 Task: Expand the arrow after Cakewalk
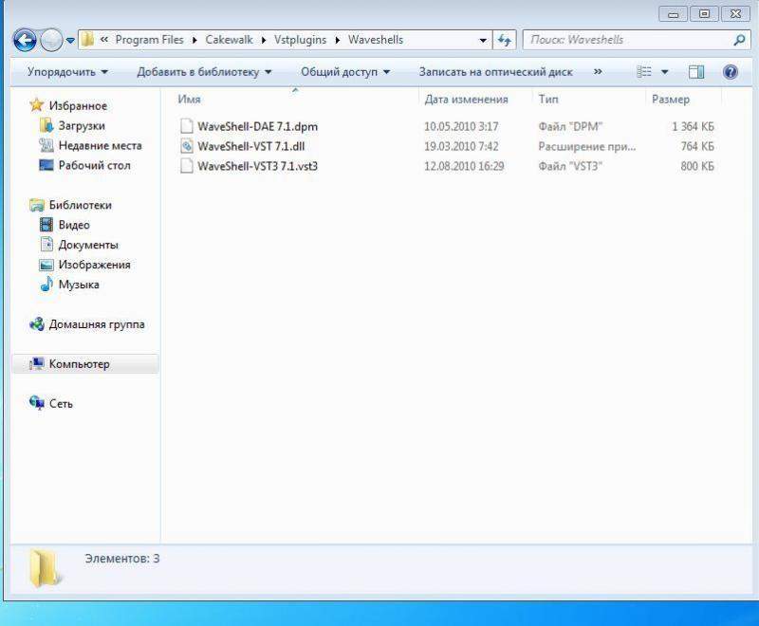[264, 40]
